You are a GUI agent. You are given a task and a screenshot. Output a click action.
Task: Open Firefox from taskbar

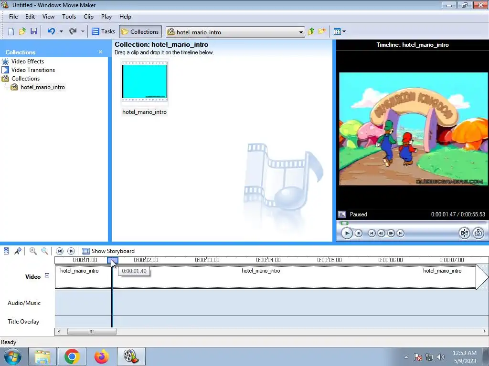[102, 356]
